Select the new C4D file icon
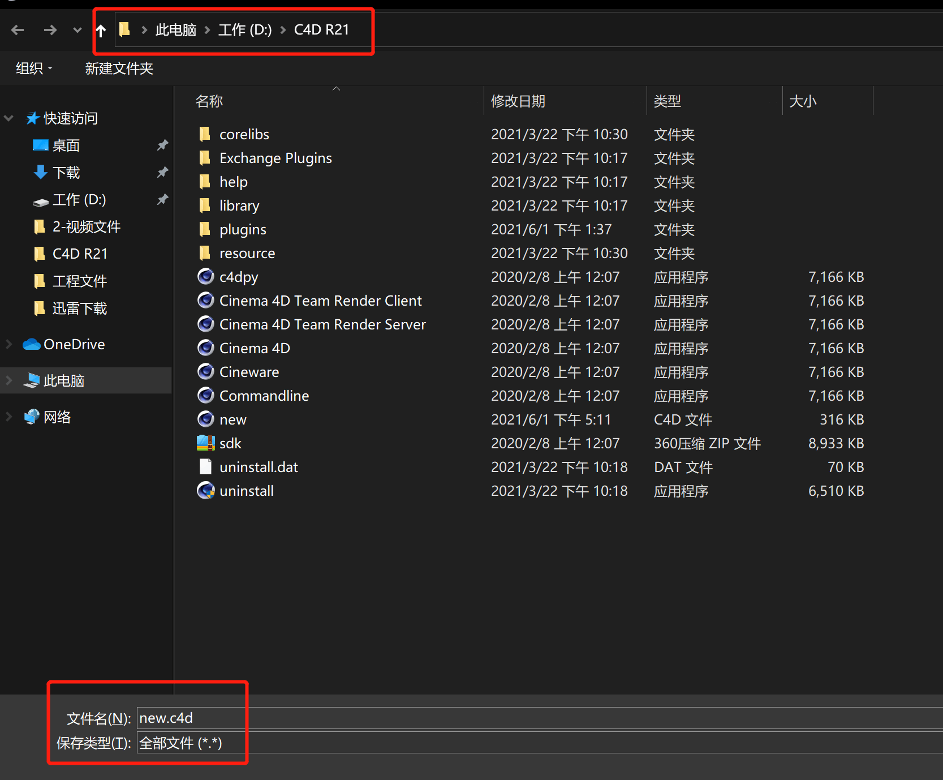The image size is (943, 780). 206,419
